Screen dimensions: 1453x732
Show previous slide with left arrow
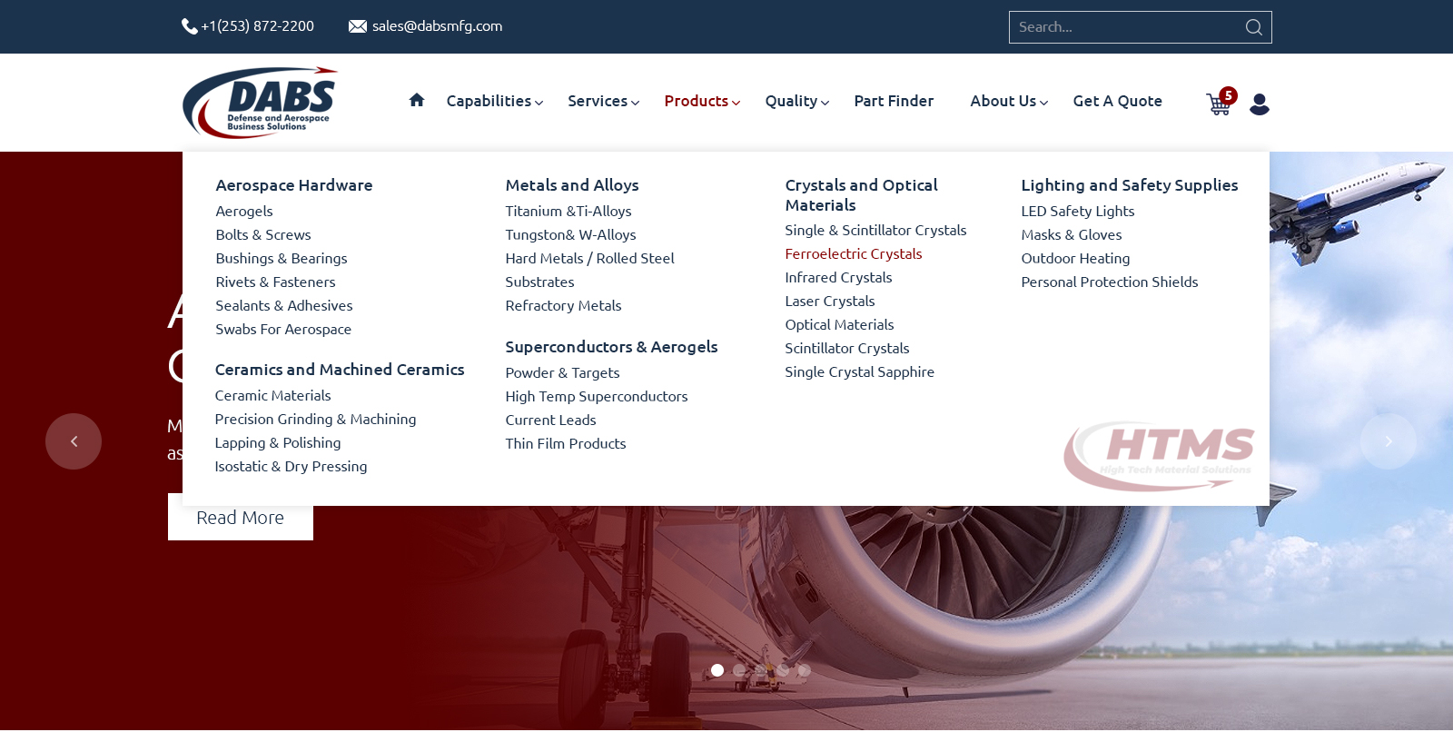click(74, 441)
